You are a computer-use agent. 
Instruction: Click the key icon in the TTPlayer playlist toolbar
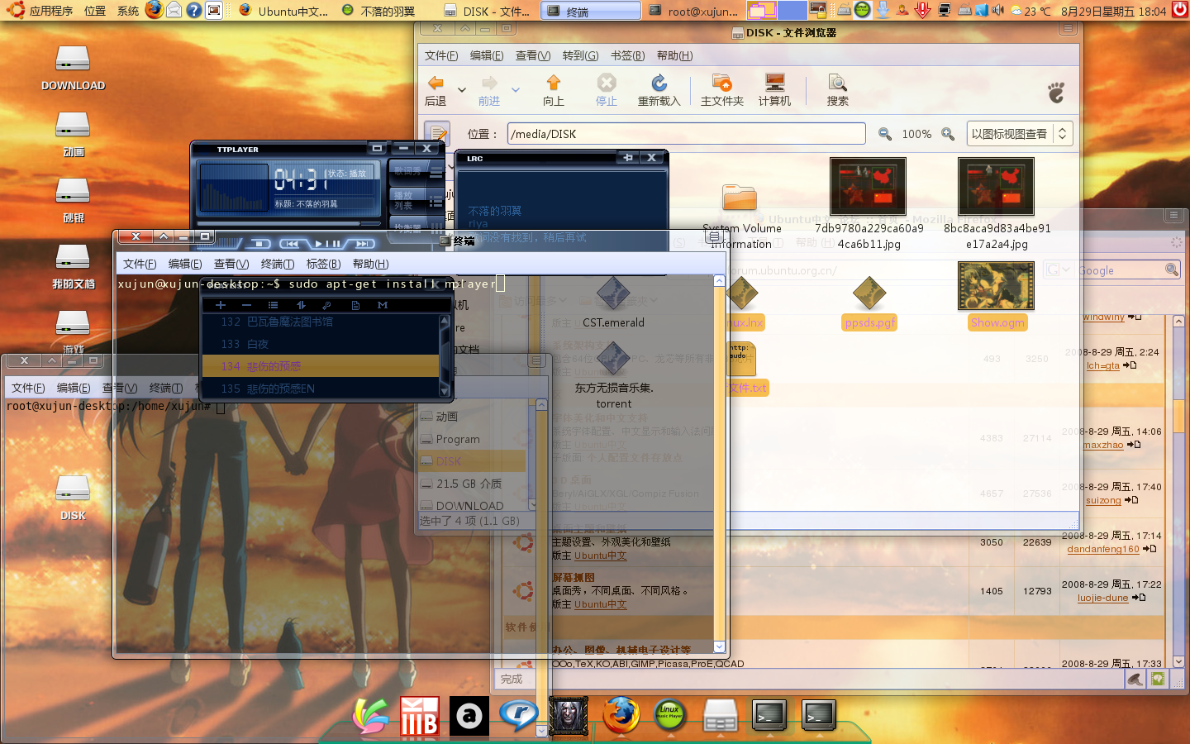pyautogui.click(x=327, y=305)
